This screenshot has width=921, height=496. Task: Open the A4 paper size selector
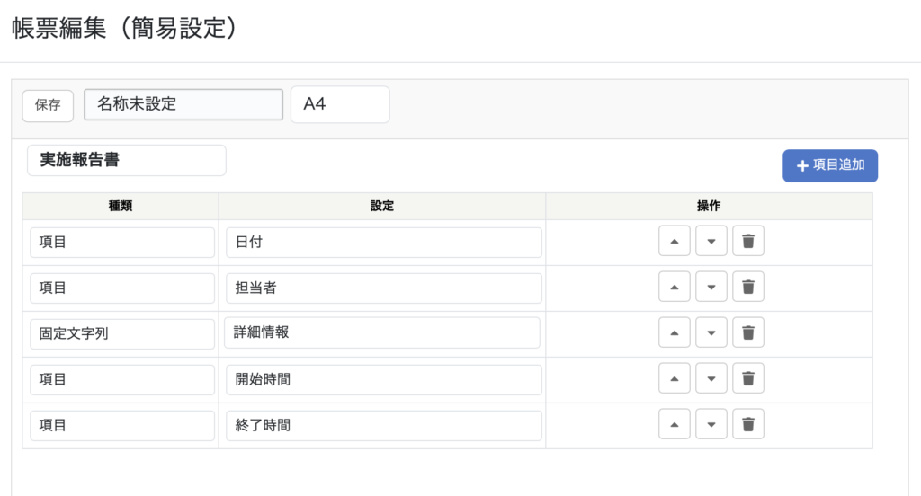point(340,104)
